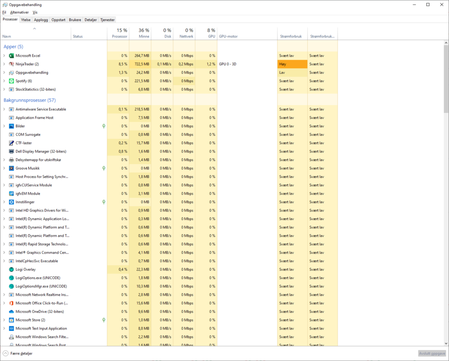Sort by the Prosessor column header
This screenshot has width=449, height=361.
(x=118, y=34)
